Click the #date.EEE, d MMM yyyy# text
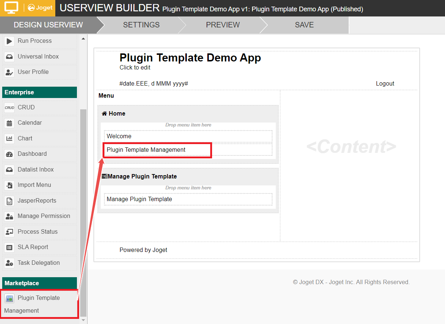This screenshot has width=445, height=324. (154, 84)
